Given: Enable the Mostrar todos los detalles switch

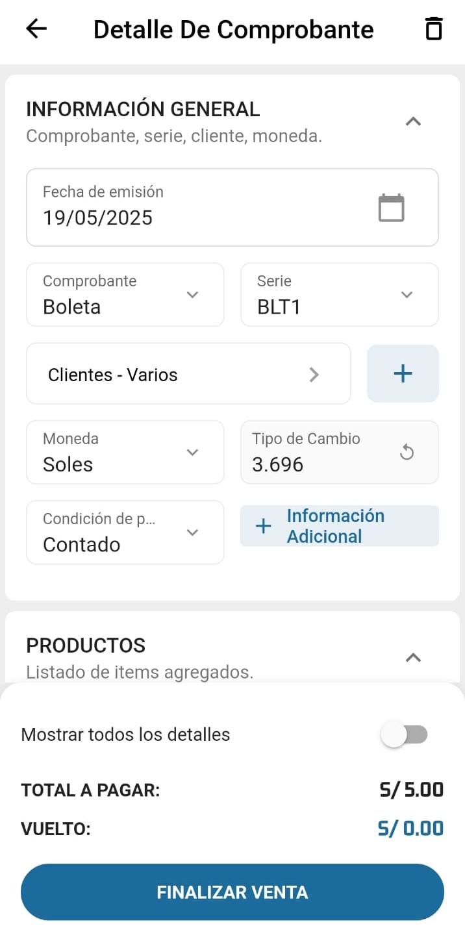Looking at the screenshot, I should pyautogui.click(x=405, y=734).
